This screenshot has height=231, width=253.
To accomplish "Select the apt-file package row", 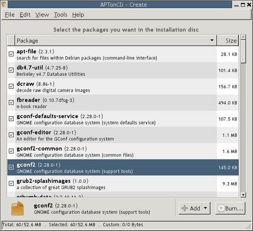I will coord(123,54).
